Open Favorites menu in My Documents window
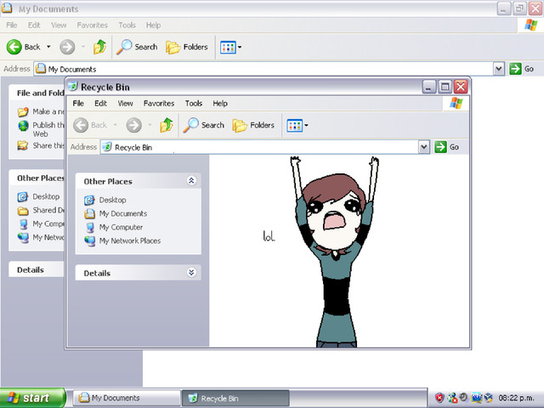544x408 pixels. coord(93,25)
